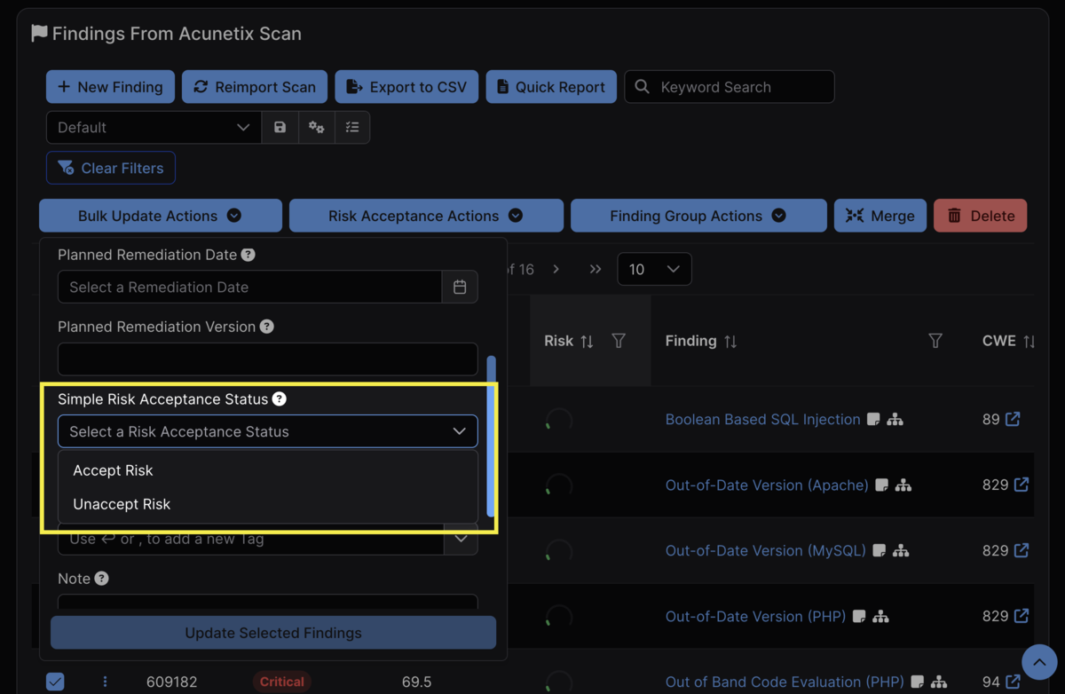Open the Risk Acceptance Actions dropdown
The width and height of the screenshot is (1065, 694).
pos(426,215)
